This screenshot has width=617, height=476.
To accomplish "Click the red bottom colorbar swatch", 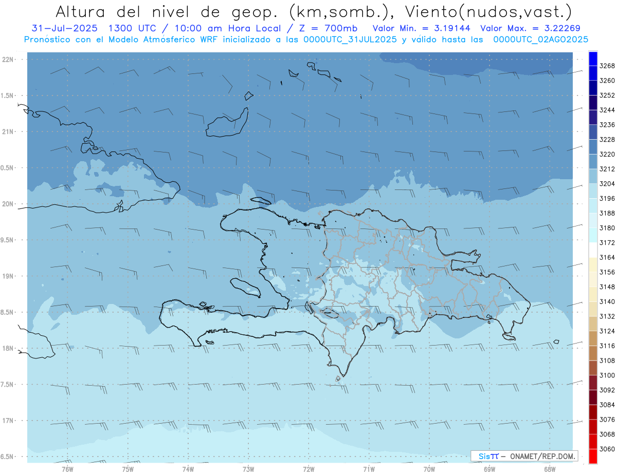I will [593, 456].
